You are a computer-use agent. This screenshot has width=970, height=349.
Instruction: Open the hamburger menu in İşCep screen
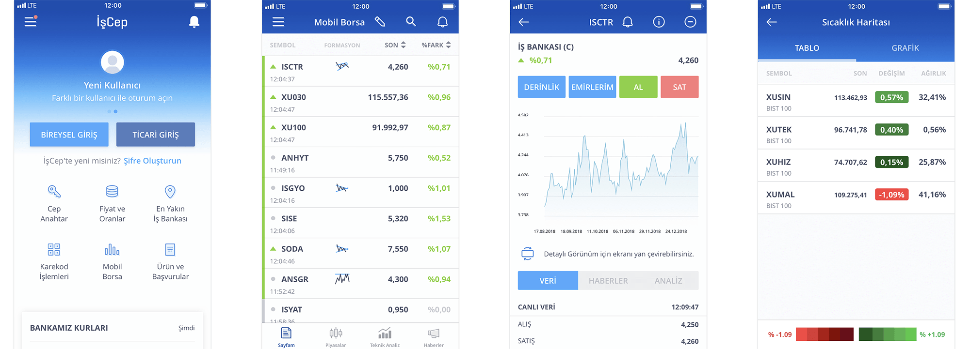click(x=31, y=22)
